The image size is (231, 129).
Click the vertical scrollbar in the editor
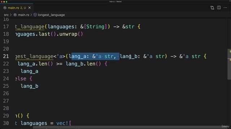pos(229,64)
